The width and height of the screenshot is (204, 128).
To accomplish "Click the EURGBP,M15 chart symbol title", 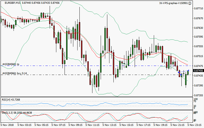I will click(13, 3).
